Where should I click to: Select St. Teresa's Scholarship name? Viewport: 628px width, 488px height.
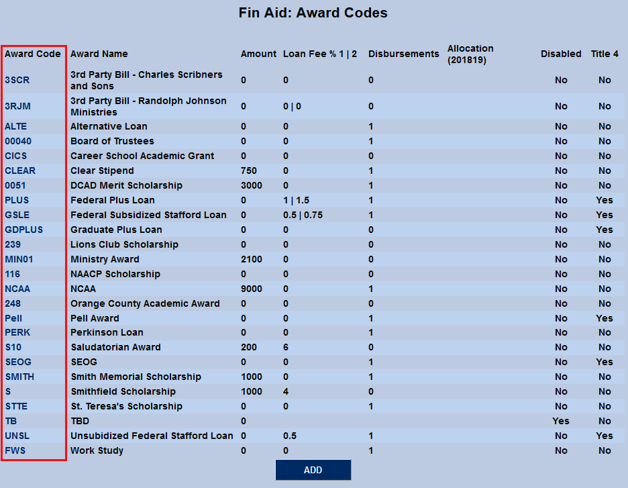pos(126,406)
